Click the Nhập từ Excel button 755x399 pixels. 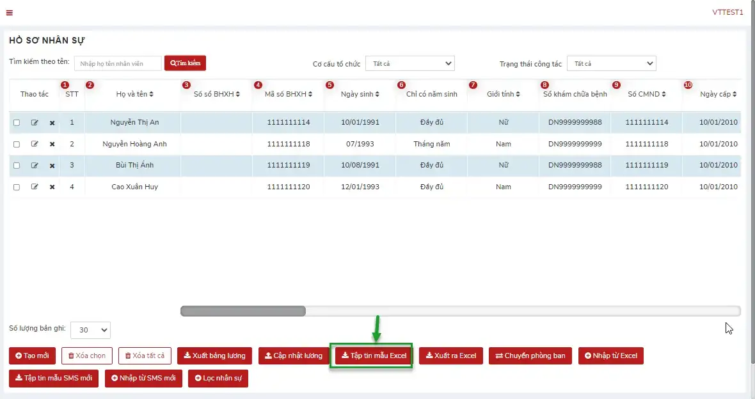(611, 356)
